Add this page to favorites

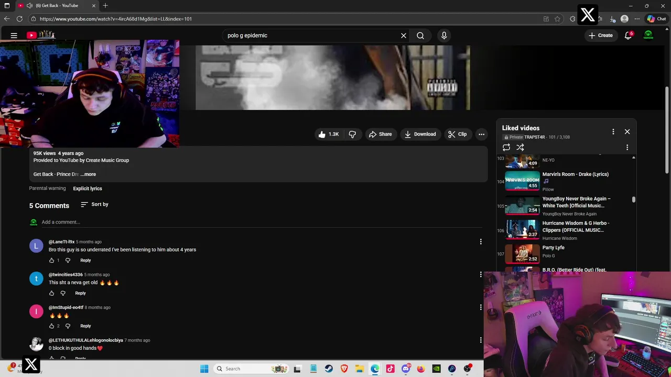(557, 19)
